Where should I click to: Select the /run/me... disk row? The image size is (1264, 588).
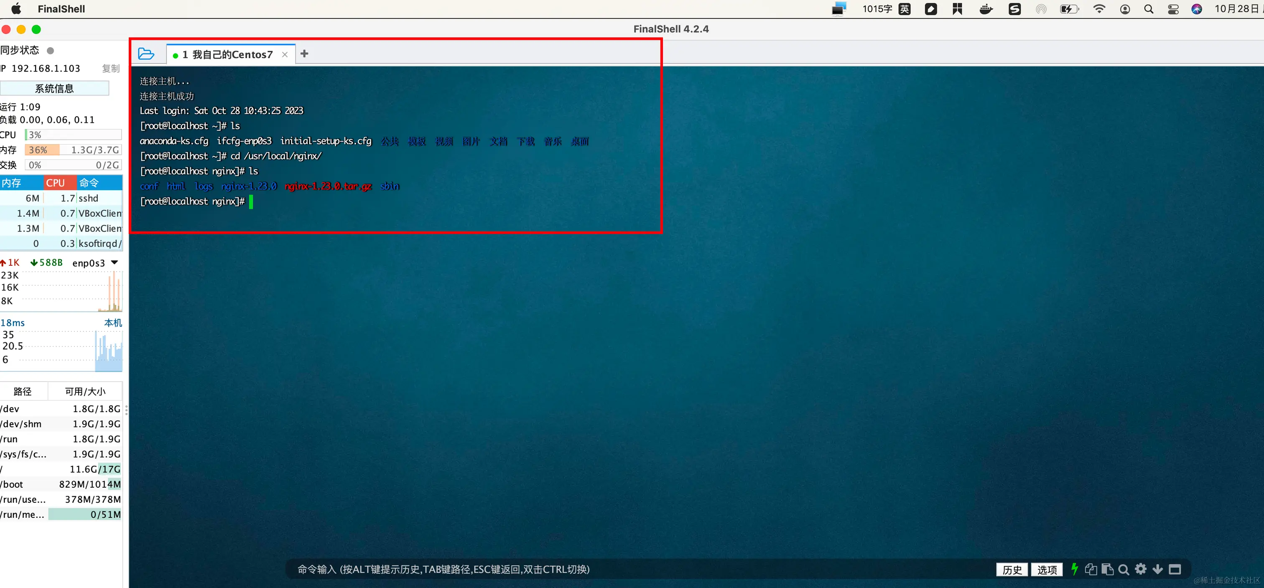(x=61, y=514)
